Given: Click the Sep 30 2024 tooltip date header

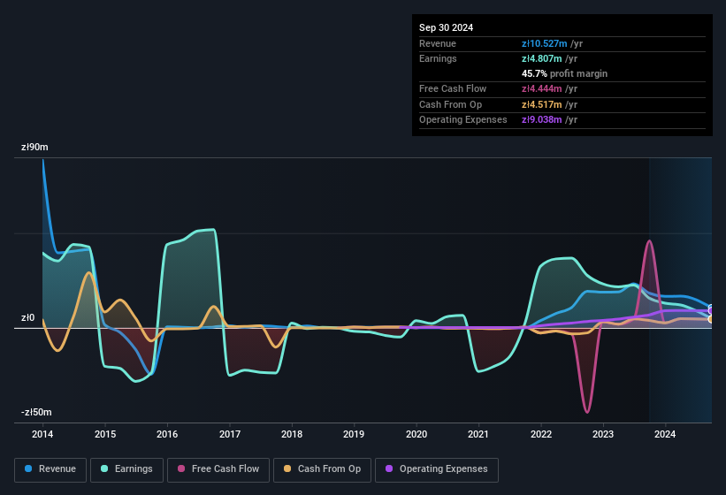Looking at the screenshot, I should 446,27.
